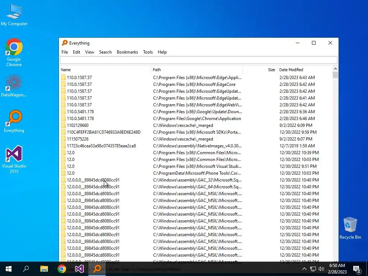Screen dimensions: 368x276
Task: Open Tools menu in Everything
Action: [x=148, y=52]
